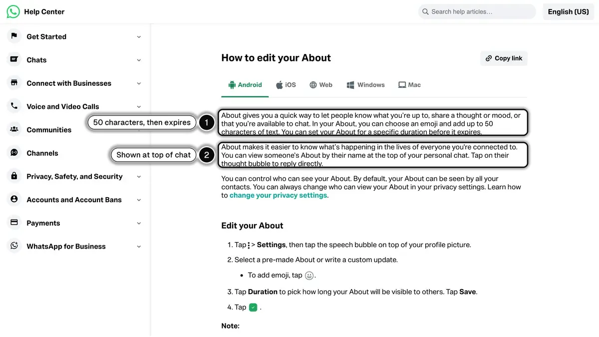The height and width of the screenshot is (337, 599).
Task: Select the Android tab label
Action: pyautogui.click(x=250, y=85)
